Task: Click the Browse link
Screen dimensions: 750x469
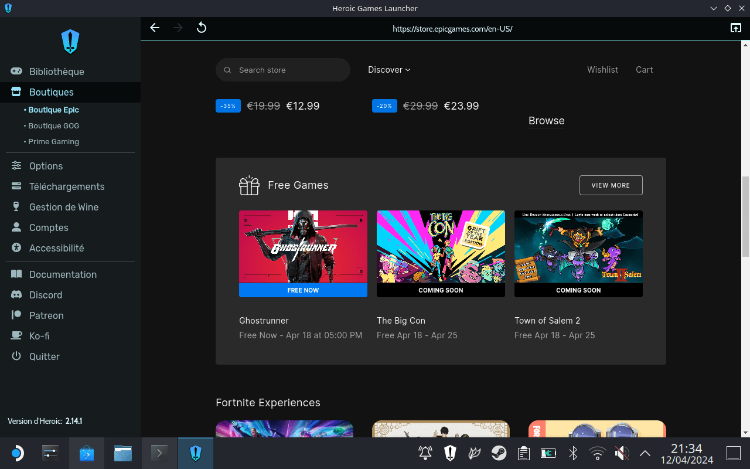Action: (x=547, y=121)
